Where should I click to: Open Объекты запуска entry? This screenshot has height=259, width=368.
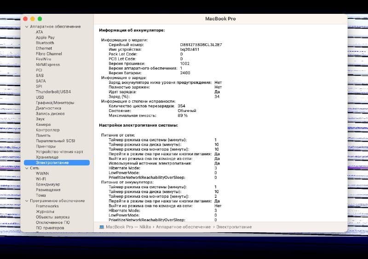(52, 217)
